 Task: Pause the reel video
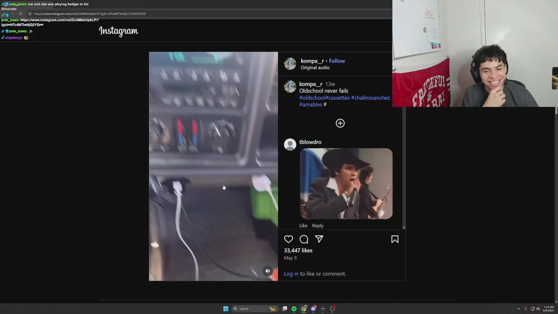213,166
